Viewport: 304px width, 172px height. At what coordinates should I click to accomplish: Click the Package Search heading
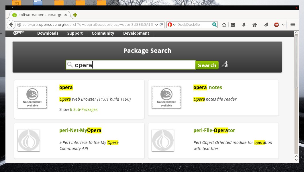coord(147,51)
